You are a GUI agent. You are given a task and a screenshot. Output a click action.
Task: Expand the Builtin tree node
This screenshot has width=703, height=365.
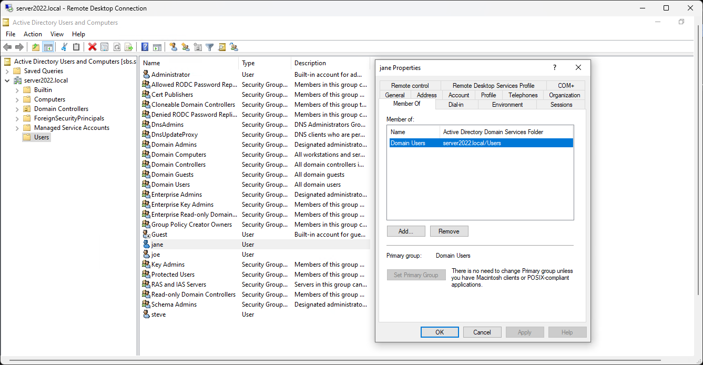[x=17, y=90]
